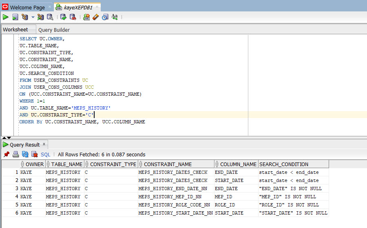Place cursor on the ORDER BY line
367x228 pixels.
(82, 122)
